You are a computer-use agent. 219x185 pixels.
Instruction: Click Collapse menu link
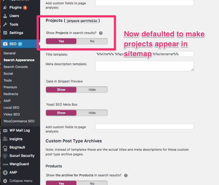click(20, 181)
